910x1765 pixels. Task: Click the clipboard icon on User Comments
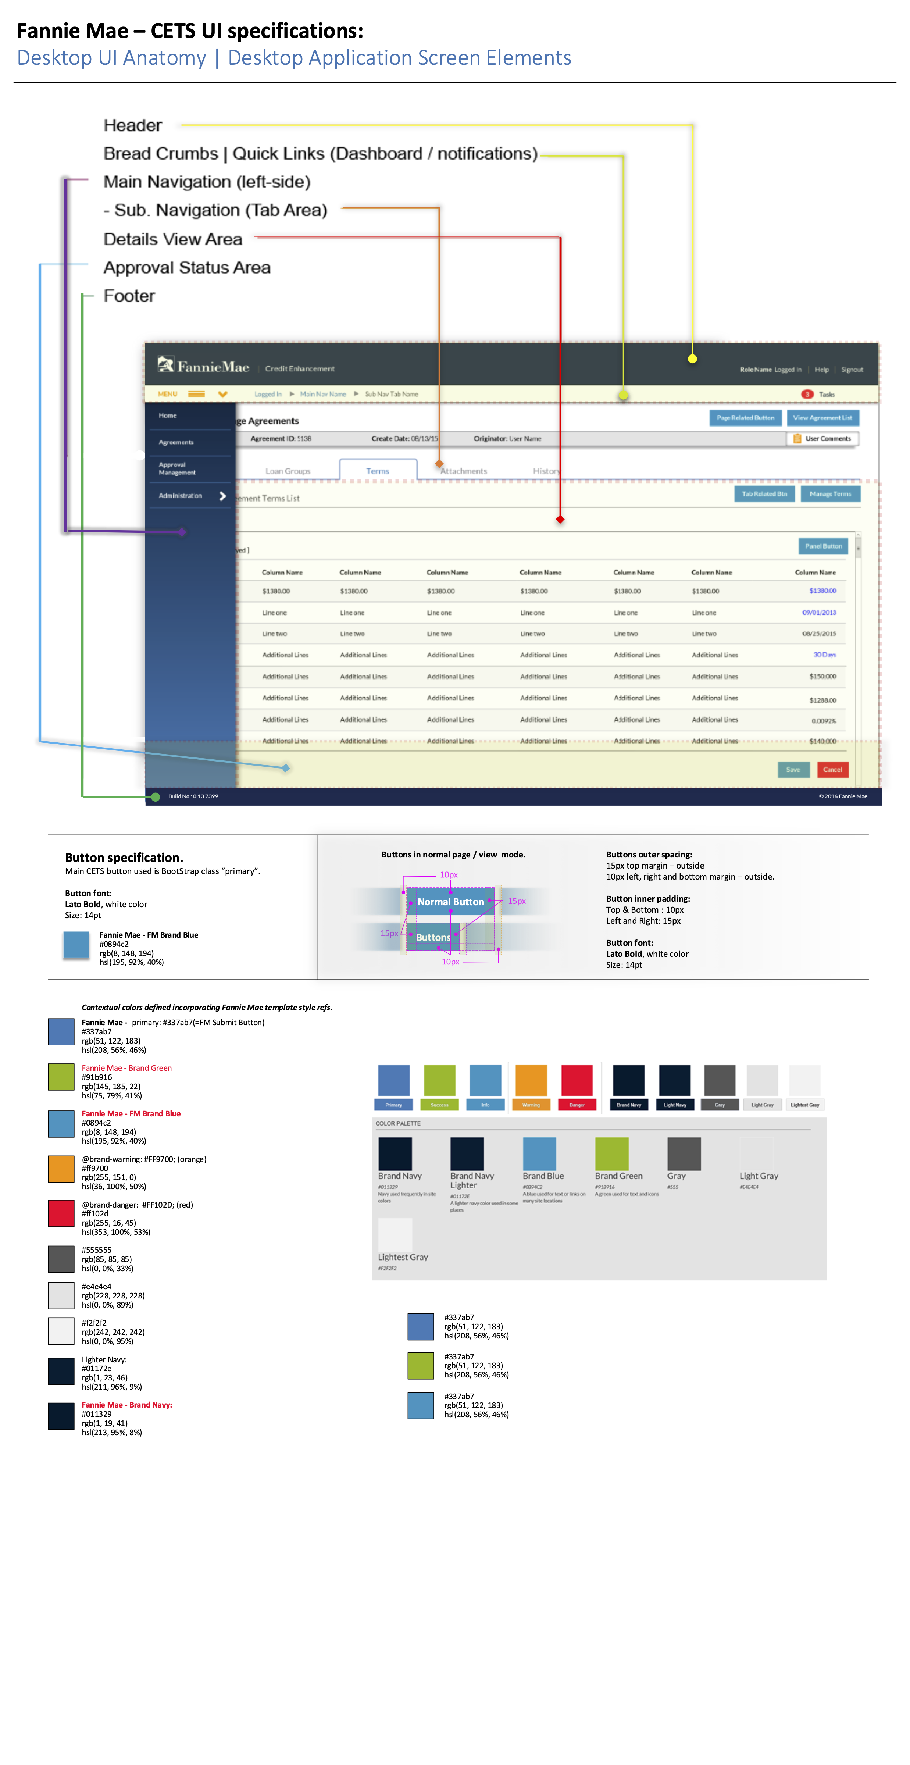coord(797,439)
